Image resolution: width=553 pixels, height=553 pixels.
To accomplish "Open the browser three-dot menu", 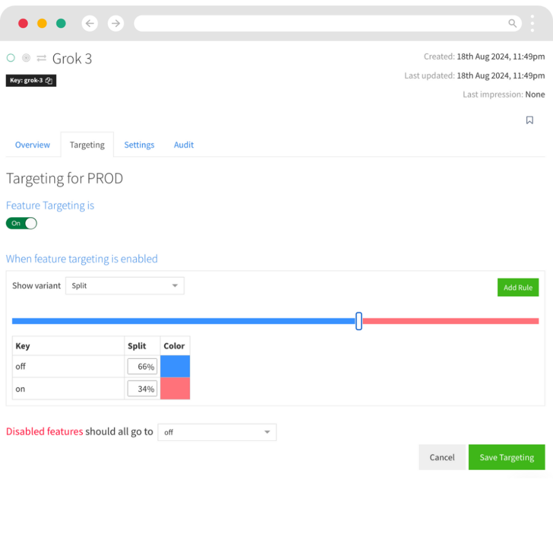I will pyautogui.click(x=532, y=23).
